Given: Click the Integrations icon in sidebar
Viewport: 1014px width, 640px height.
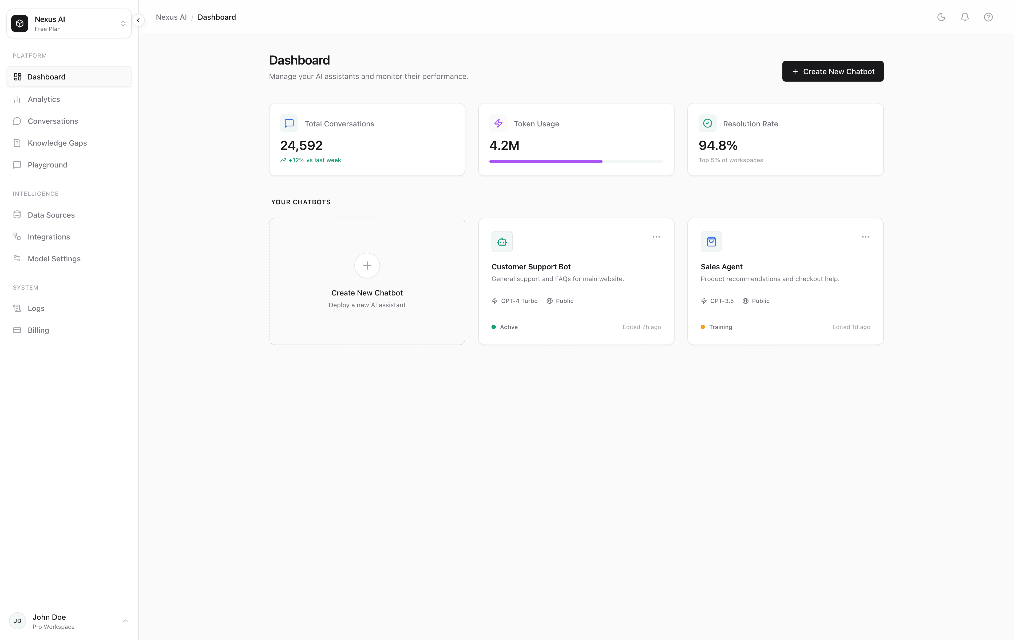Looking at the screenshot, I should (x=17, y=237).
